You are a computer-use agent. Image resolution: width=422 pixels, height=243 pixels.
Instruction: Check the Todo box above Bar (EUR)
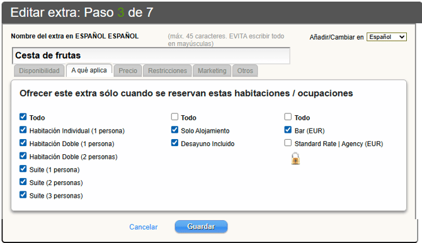(x=288, y=117)
